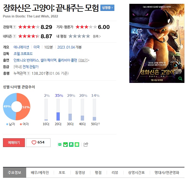Click help icon beside 누적관객

pyautogui.click(x=28, y=73)
